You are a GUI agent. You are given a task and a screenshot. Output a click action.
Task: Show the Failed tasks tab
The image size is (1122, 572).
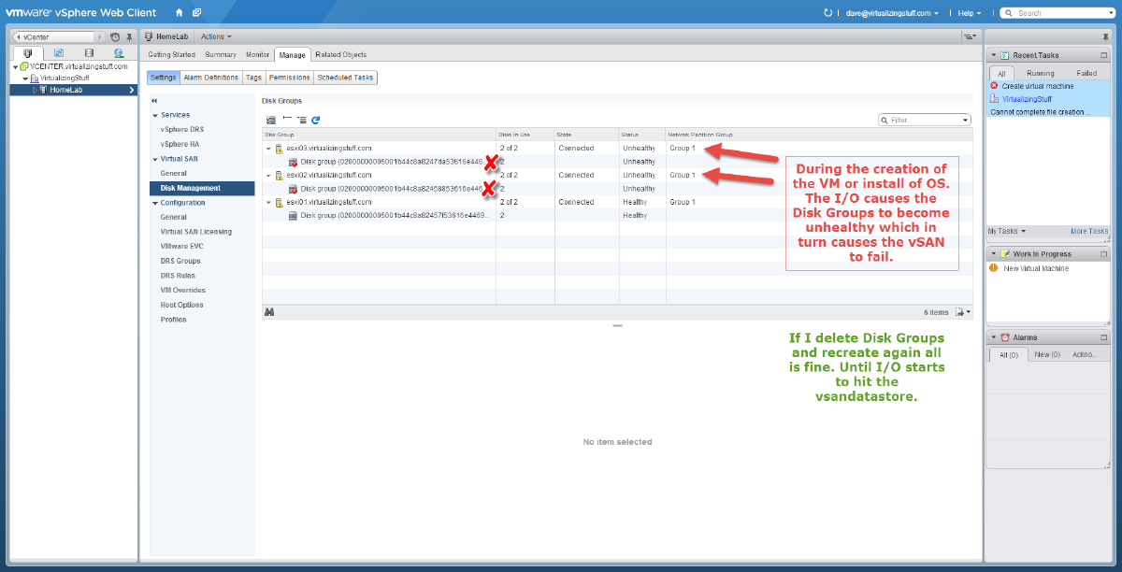(1086, 73)
